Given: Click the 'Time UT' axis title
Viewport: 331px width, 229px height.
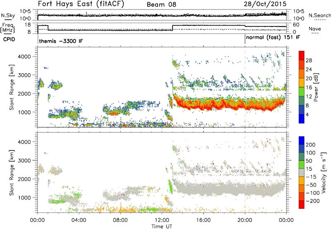Looking at the screenshot, I should pos(162,226).
